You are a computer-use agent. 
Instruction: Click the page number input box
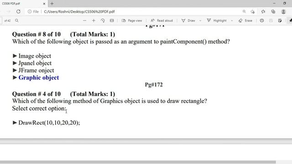tap(1, 20)
